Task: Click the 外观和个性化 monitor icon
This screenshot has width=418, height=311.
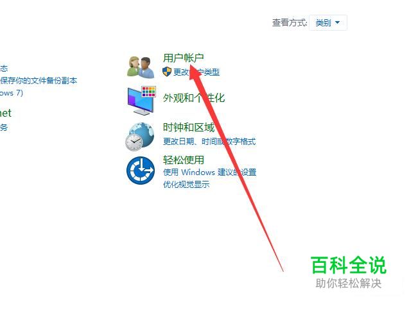Action: coord(141,101)
